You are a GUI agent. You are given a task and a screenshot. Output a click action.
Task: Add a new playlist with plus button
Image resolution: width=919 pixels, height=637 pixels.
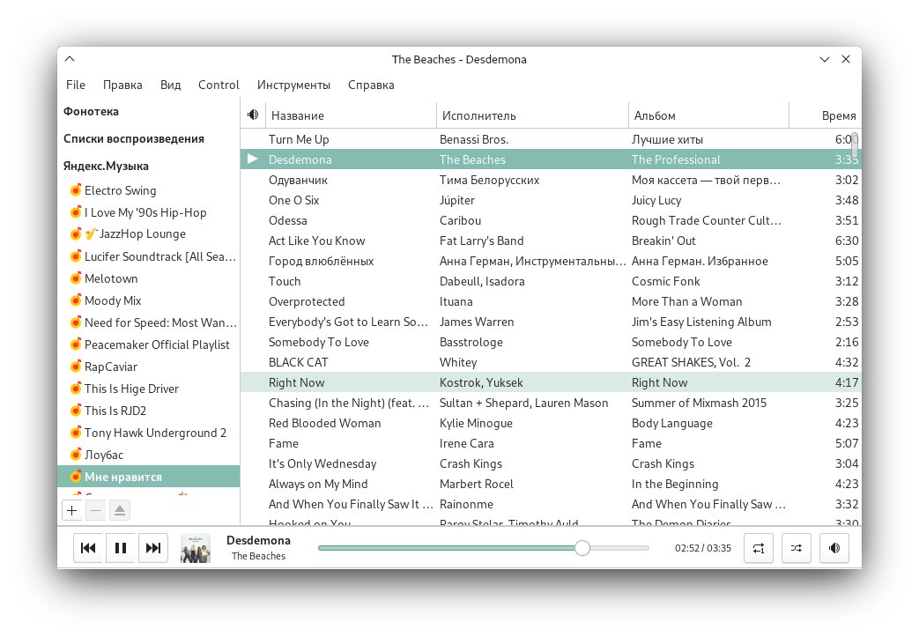tap(72, 510)
